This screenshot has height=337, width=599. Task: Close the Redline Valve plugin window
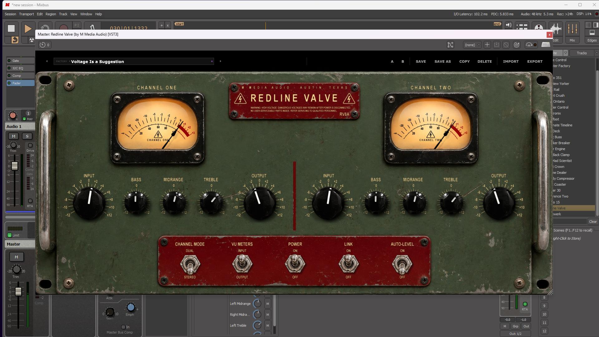[x=549, y=35]
